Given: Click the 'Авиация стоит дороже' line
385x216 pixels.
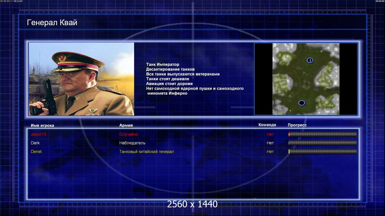Looking at the screenshot, I should pyautogui.click(x=169, y=84).
